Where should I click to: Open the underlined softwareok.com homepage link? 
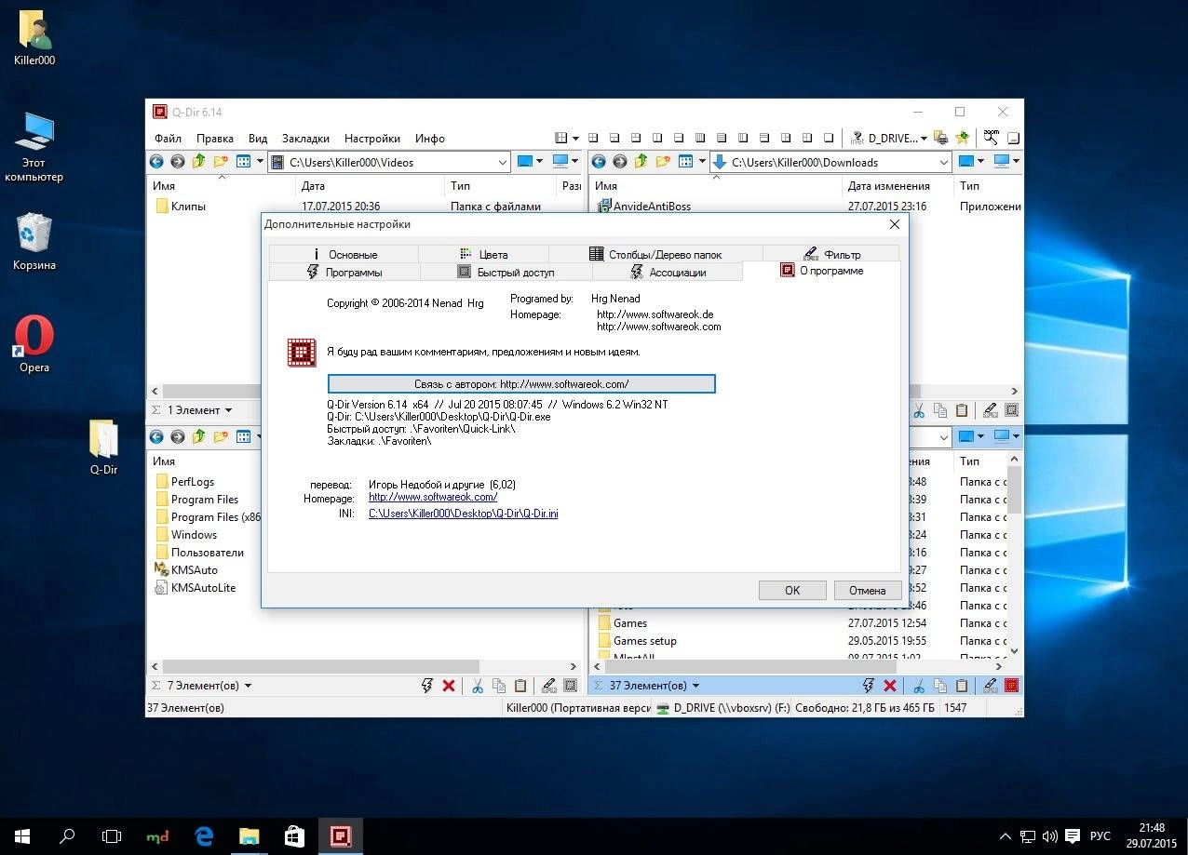click(x=433, y=498)
